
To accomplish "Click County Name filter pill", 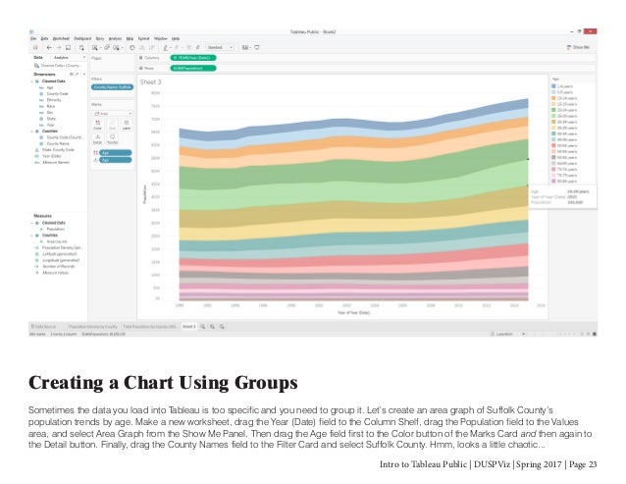I will pos(112,87).
